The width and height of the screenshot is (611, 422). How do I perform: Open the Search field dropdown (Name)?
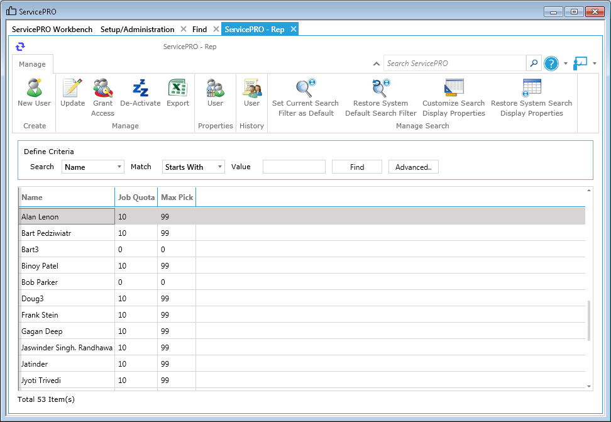click(93, 167)
